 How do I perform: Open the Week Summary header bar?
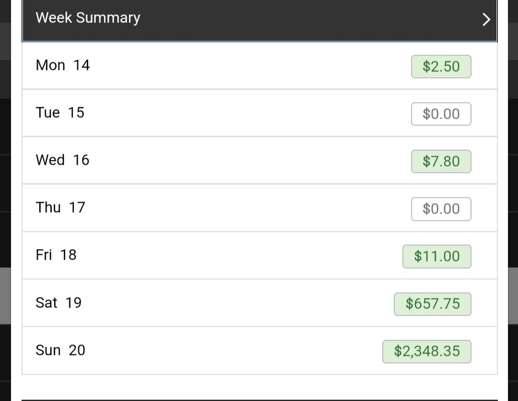(x=260, y=20)
